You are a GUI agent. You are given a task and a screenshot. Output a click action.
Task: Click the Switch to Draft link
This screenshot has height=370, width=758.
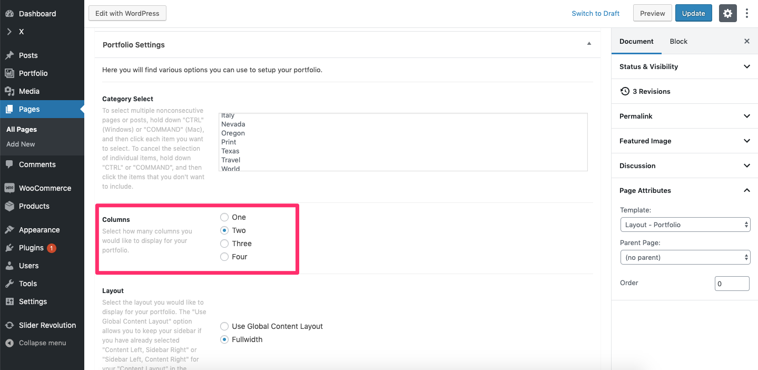pos(595,14)
